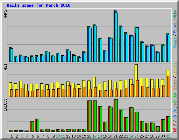Click green day 25 axis label

(x=136, y=136)
